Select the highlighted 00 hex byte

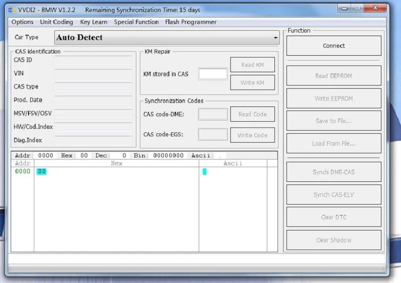(41, 172)
